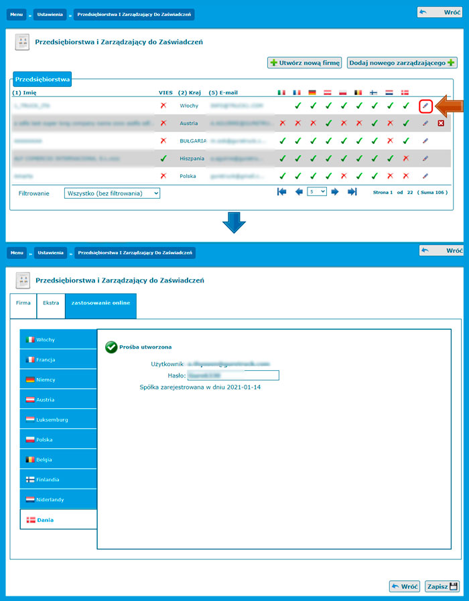This screenshot has height=601, width=469.
Task: Click 'Hiszpania' country cell
Action: tap(192, 159)
